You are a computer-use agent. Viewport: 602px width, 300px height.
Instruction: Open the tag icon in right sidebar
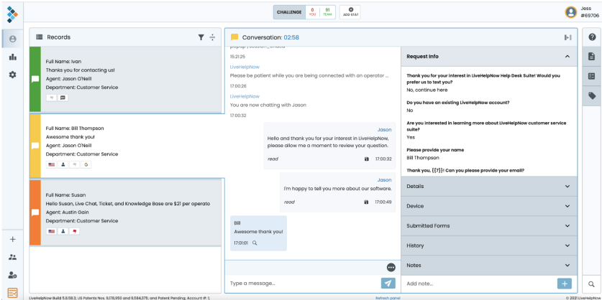(x=592, y=95)
